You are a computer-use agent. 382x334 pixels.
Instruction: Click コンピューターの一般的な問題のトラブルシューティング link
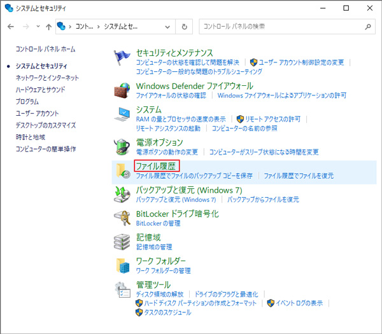199,71
